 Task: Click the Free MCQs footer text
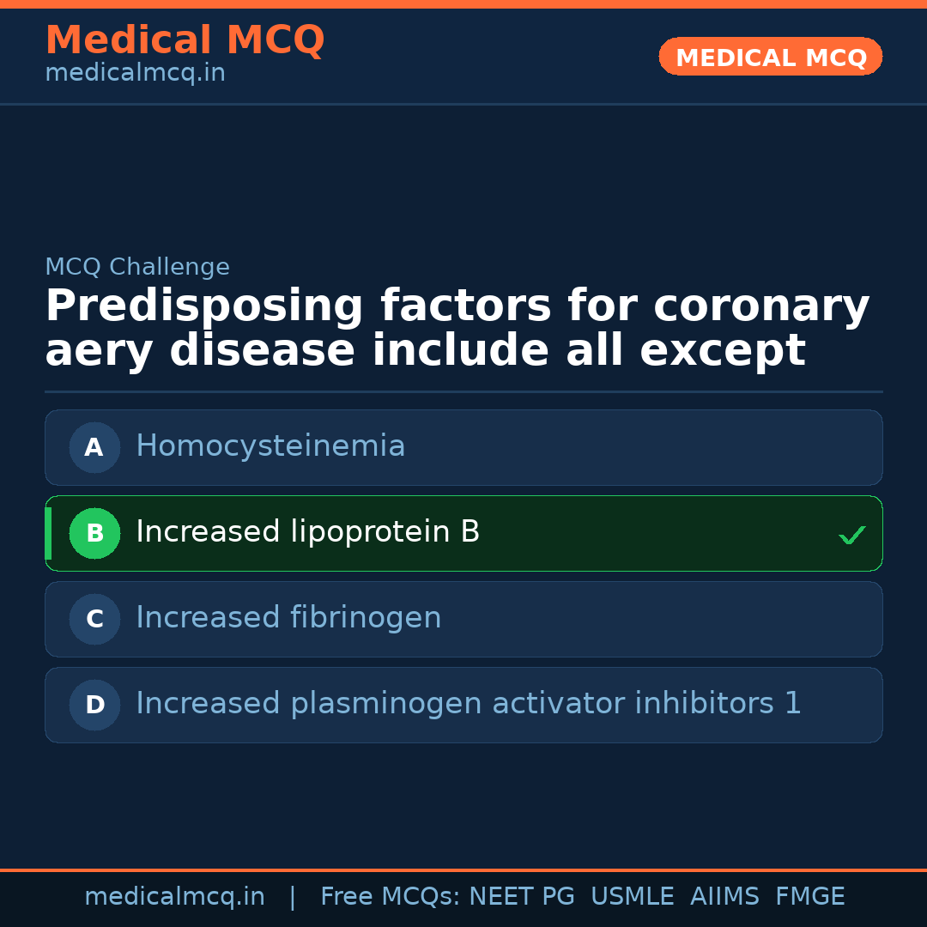pyautogui.click(x=390, y=897)
